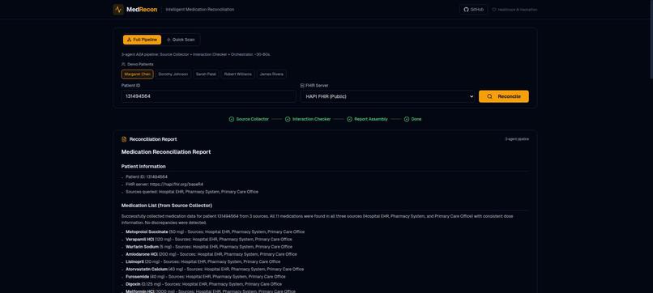Viewport: 653px width, 293px height.
Task: Click the Healthcare AI Hackathon heart link
Action: point(514,10)
